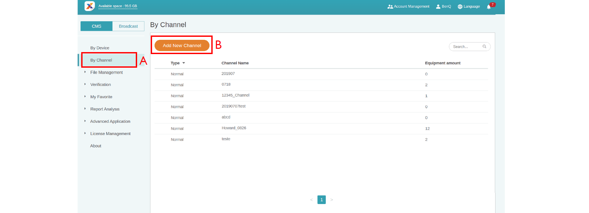Screen dimensions: 589x213
Task: Go to next page arrow
Action: click(x=331, y=200)
